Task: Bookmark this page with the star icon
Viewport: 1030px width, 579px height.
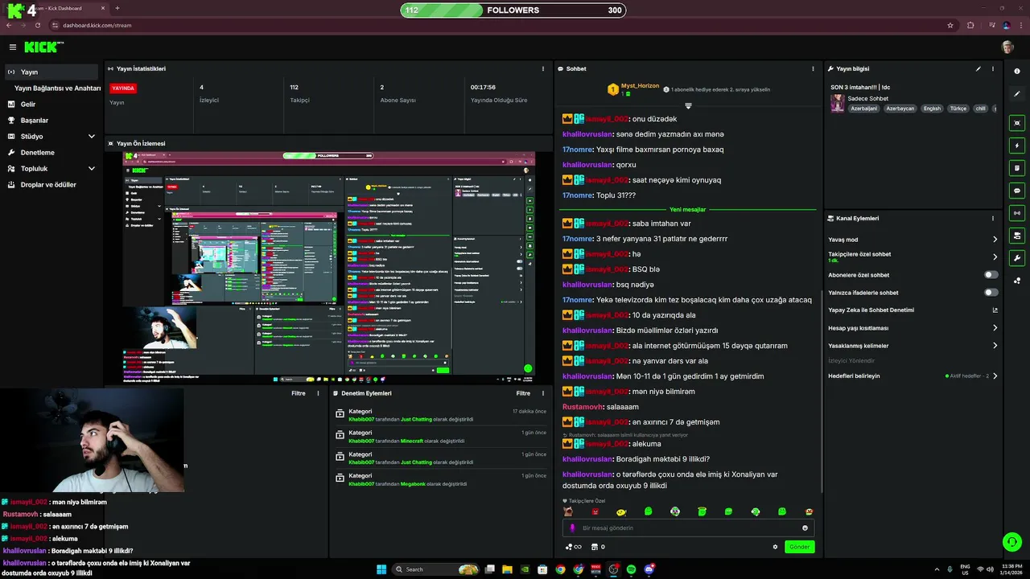Action: [x=950, y=25]
